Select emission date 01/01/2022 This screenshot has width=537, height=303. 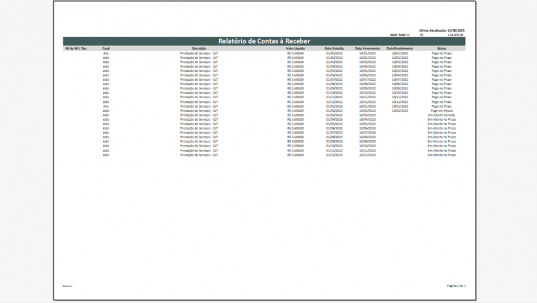(x=334, y=54)
